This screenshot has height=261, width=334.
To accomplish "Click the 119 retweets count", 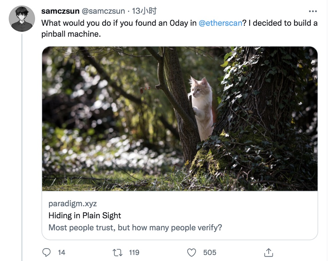I will click(x=134, y=252).
